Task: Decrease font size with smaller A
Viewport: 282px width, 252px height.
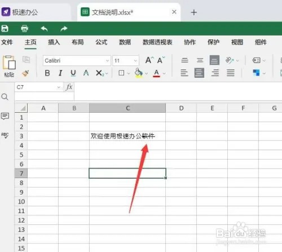Action: coord(161,60)
